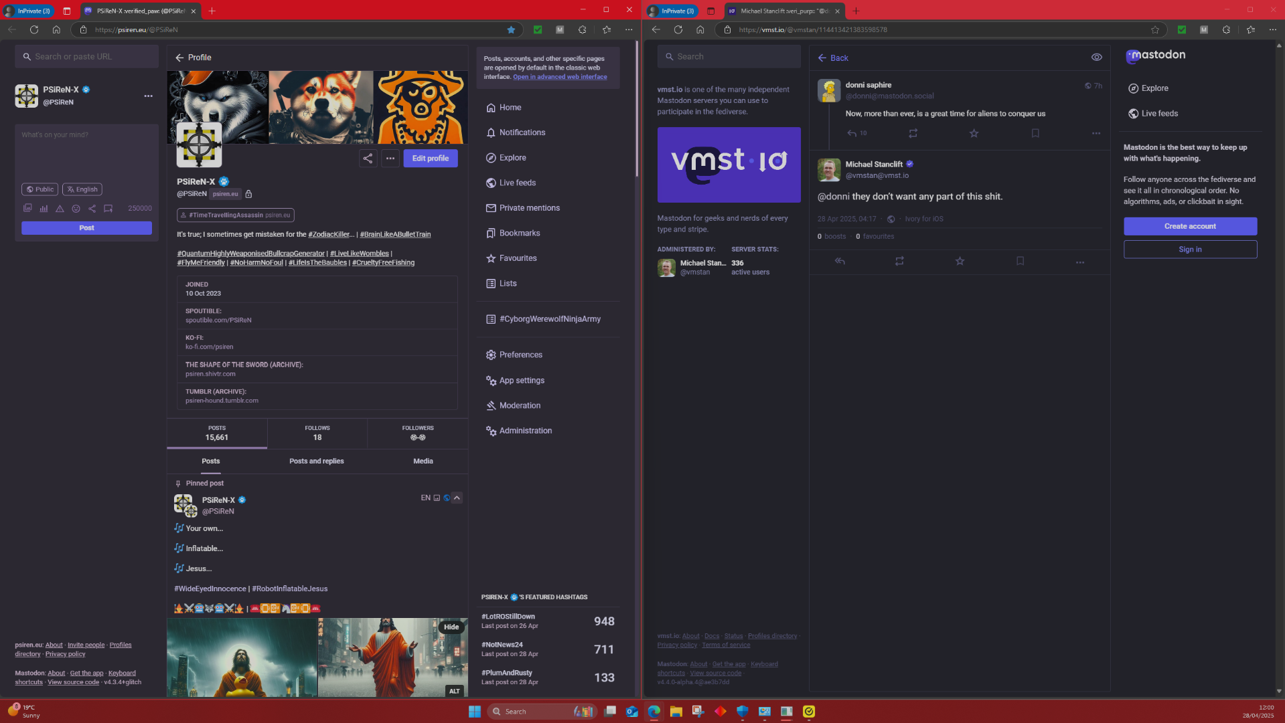This screenshot has height=723, width=1285.
Task: Open Private mentions in navigation panel
Action: pos(523,208)
